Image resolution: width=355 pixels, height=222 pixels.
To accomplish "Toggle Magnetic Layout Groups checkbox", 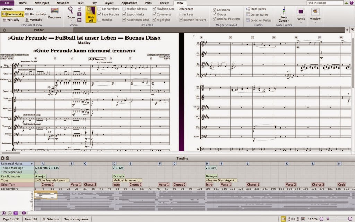I will 214,14.
